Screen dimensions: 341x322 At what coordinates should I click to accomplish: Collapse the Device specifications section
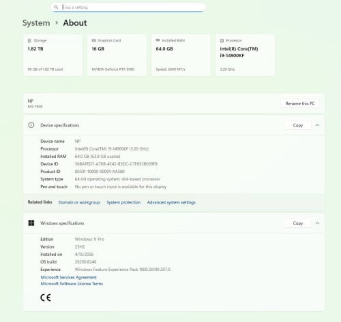tap(317, 125)
